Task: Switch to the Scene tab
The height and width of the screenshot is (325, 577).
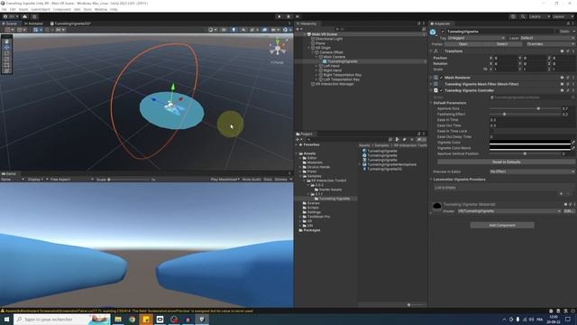Action: pyautogui.click(x=10, y=23)
